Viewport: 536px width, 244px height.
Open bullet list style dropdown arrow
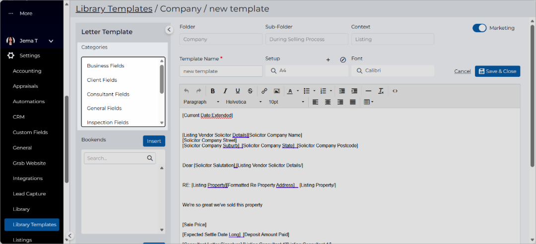314,91
